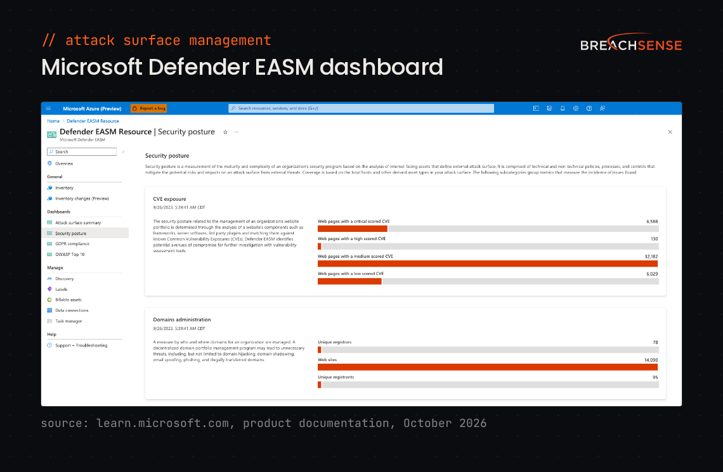
Task: Open the OWASP Top 10 dashboard
Action: (x=70, y=254)
